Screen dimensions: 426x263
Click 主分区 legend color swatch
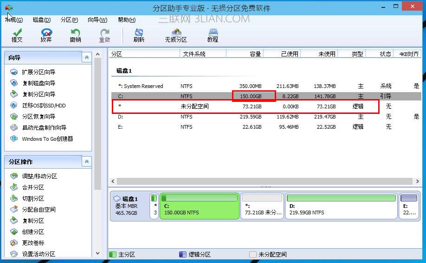(112, 254)
